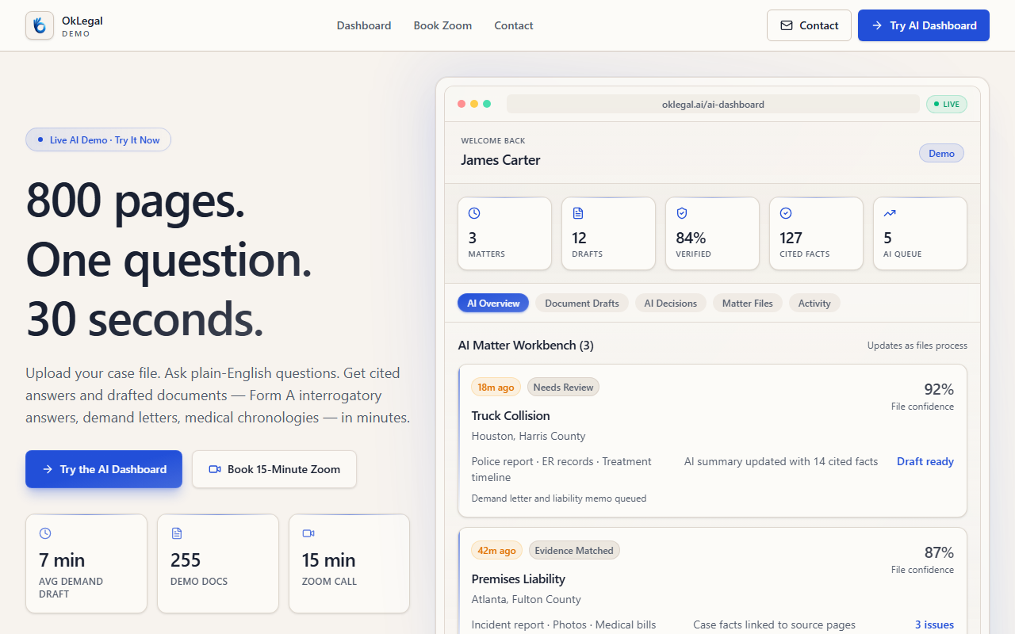Click the Case facts linked to source pages text
The height and width of the screenshot is (634, 1015).
pos(774,624)
